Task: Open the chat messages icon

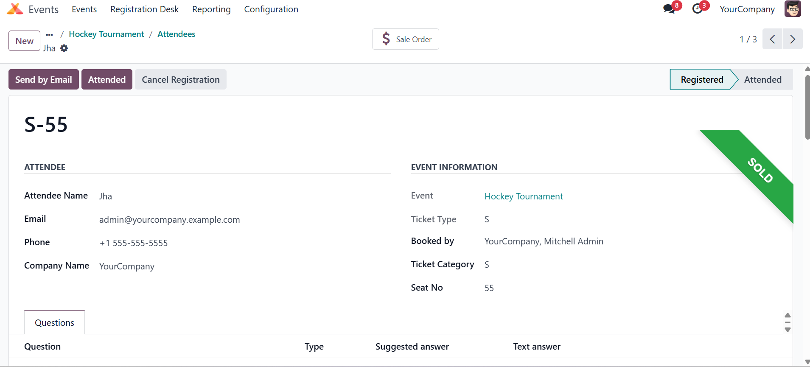Action: [x=670, y=9]
